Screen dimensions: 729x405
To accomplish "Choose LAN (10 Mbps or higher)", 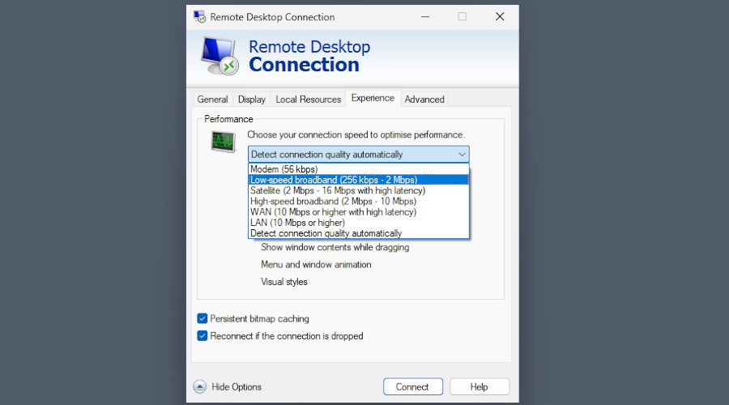I will coord(359,223).
